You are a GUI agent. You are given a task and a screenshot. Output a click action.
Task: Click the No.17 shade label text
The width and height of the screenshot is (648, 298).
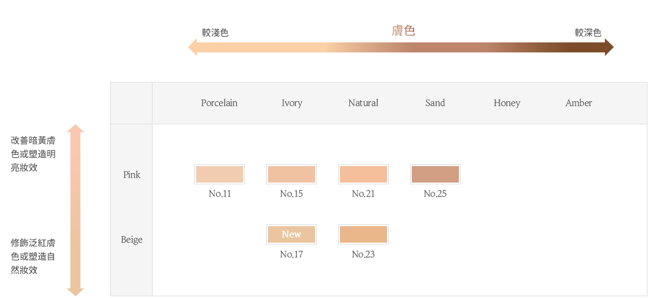292,254
